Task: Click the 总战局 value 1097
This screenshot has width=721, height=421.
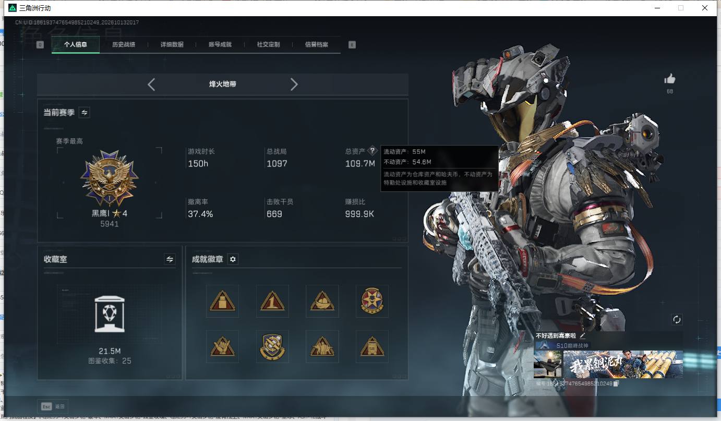Action: click(277, 163)
